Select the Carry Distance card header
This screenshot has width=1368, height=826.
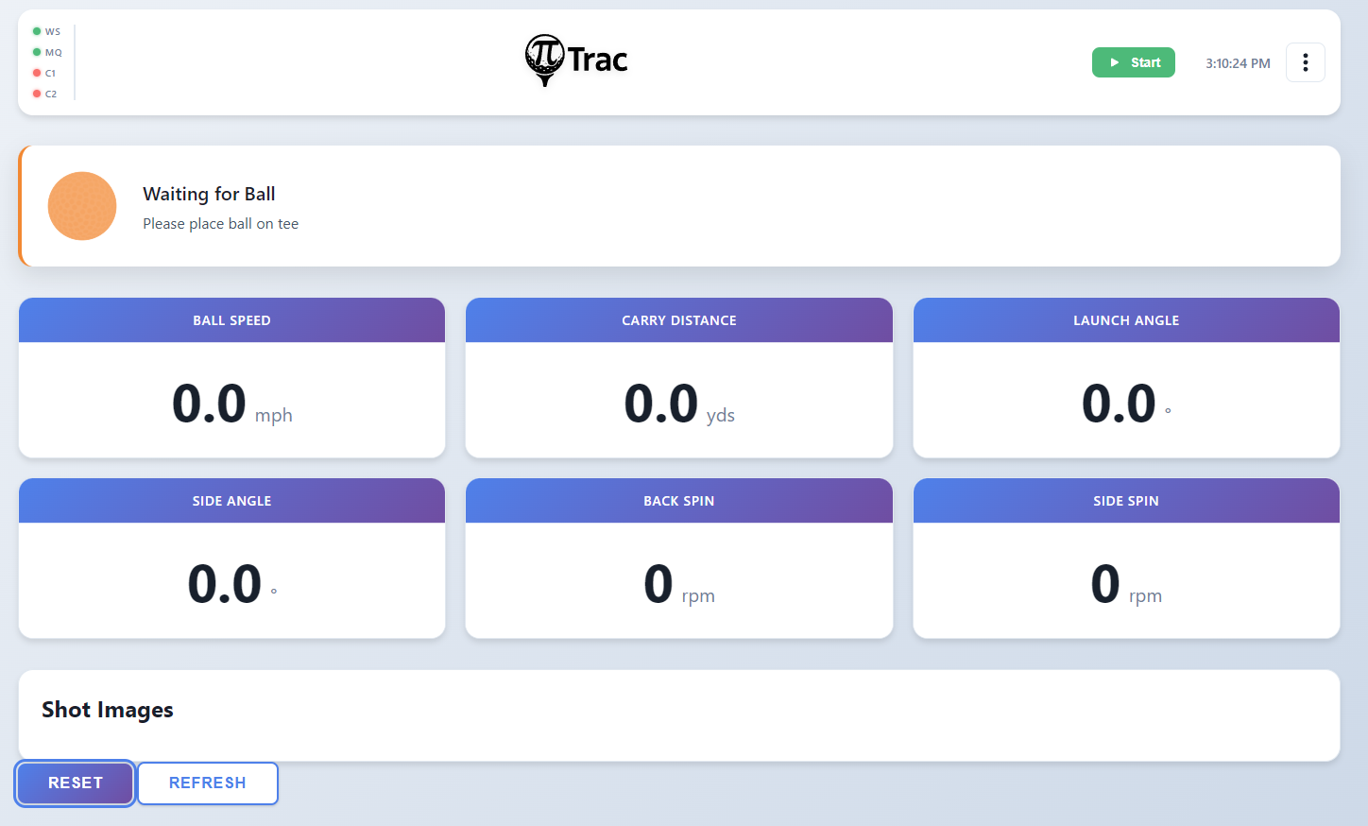(678, 320)
